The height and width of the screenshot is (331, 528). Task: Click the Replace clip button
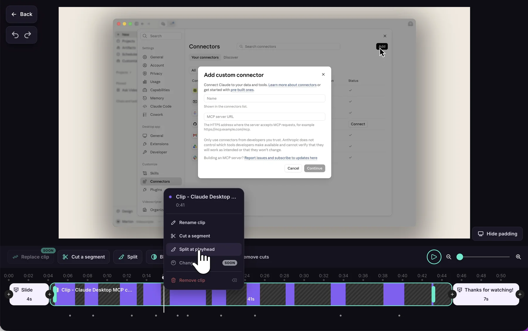coord(31,257)
